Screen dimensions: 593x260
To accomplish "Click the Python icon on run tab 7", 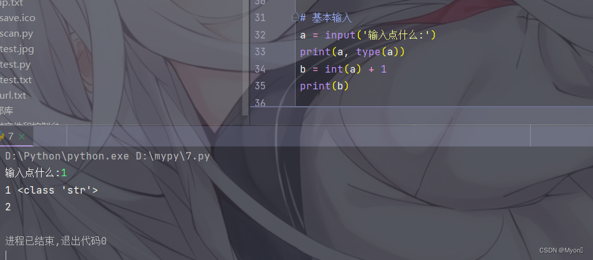I will (2, 137).
